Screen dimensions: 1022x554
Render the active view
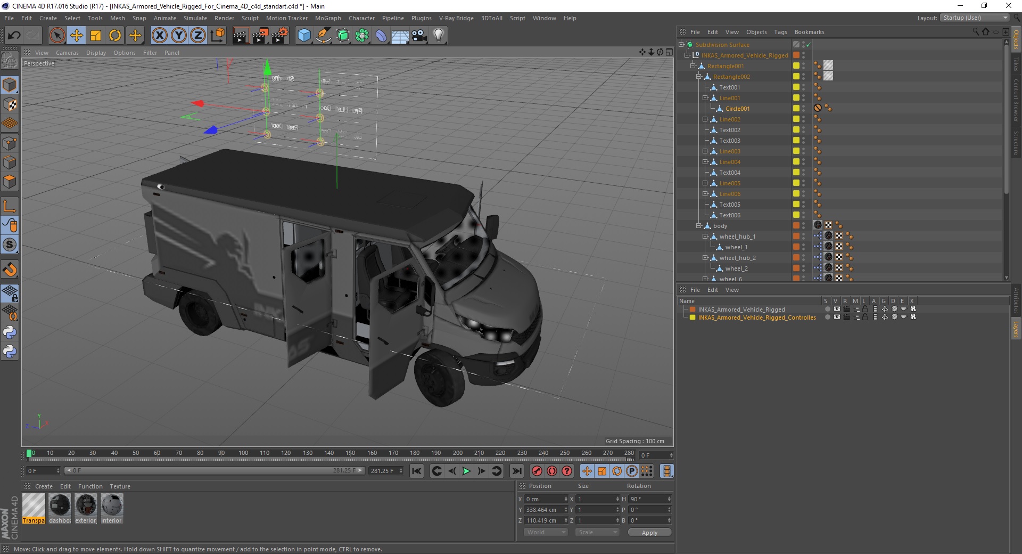(241, 36)
